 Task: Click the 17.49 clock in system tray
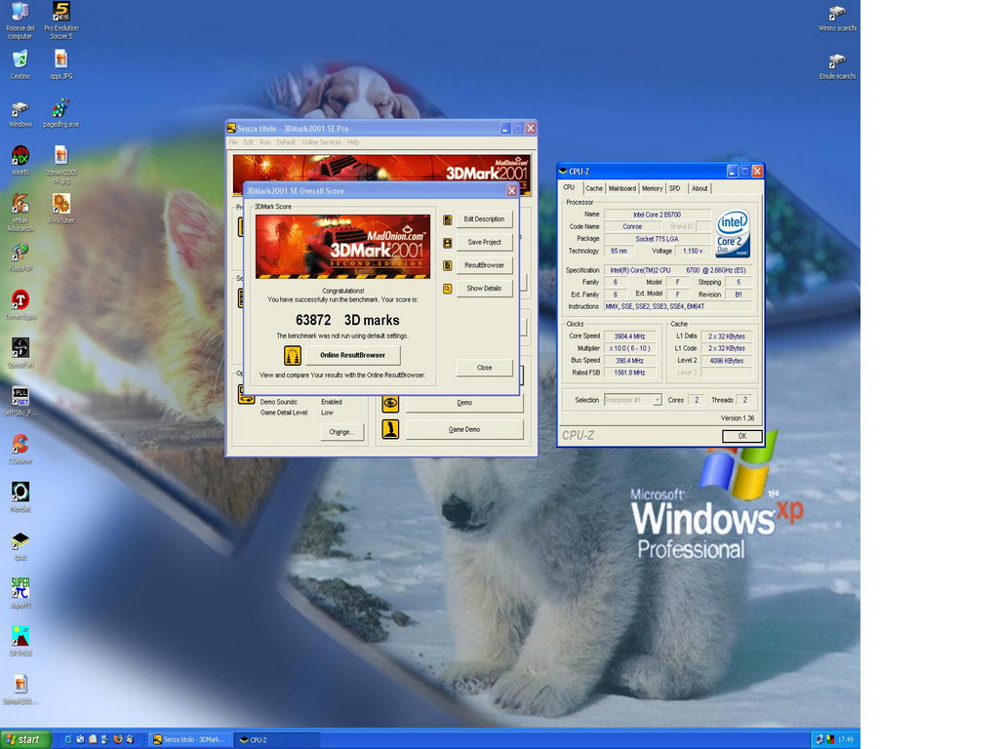pos(846,739)
